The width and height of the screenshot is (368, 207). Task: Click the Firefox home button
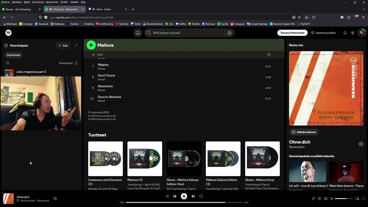tap(306, 17)
